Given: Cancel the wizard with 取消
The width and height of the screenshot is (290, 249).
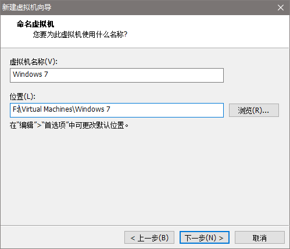Looking at the screenshot, I should [260, 237].
